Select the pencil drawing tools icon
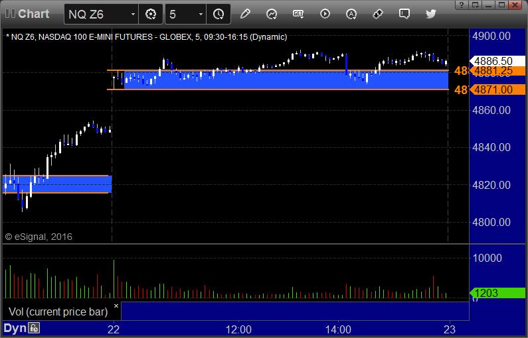 tap(245, 14)
